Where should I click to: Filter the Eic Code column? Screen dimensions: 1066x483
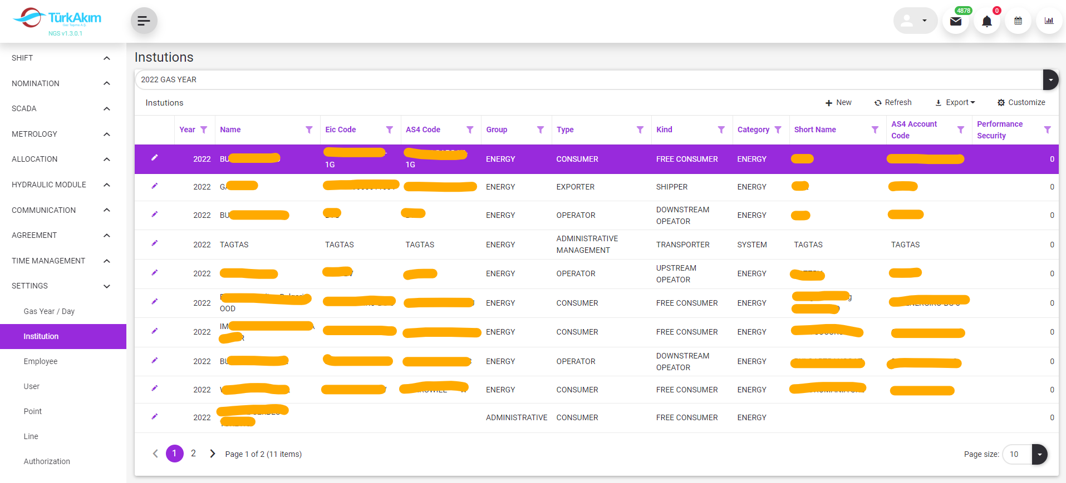tap(390, 130)
